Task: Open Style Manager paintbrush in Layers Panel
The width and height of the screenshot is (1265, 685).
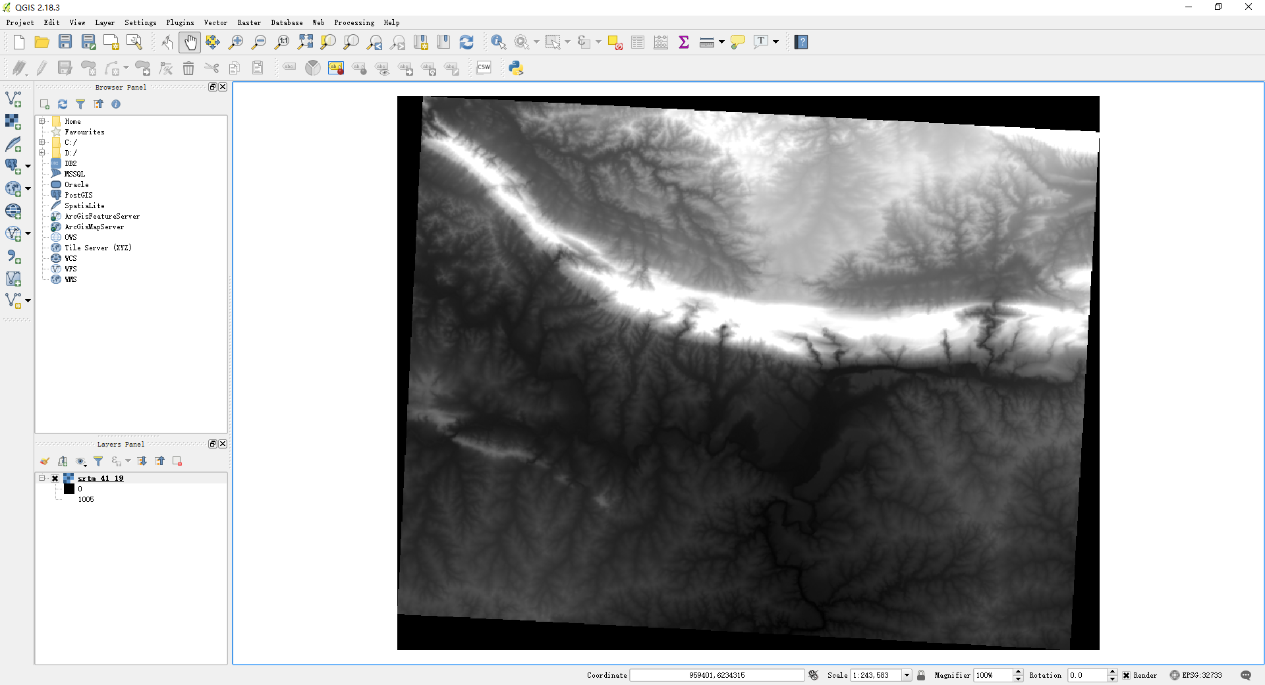Action: coord(45,461)
